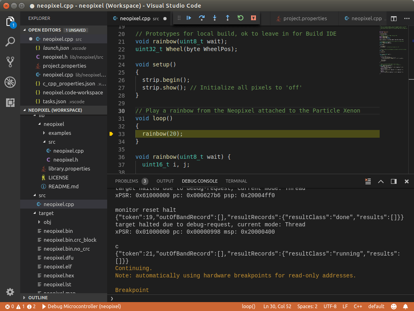Open the editor More Actions ellipsis
Image resolution: width=414 pixels, height=311 pixels.
407,19
